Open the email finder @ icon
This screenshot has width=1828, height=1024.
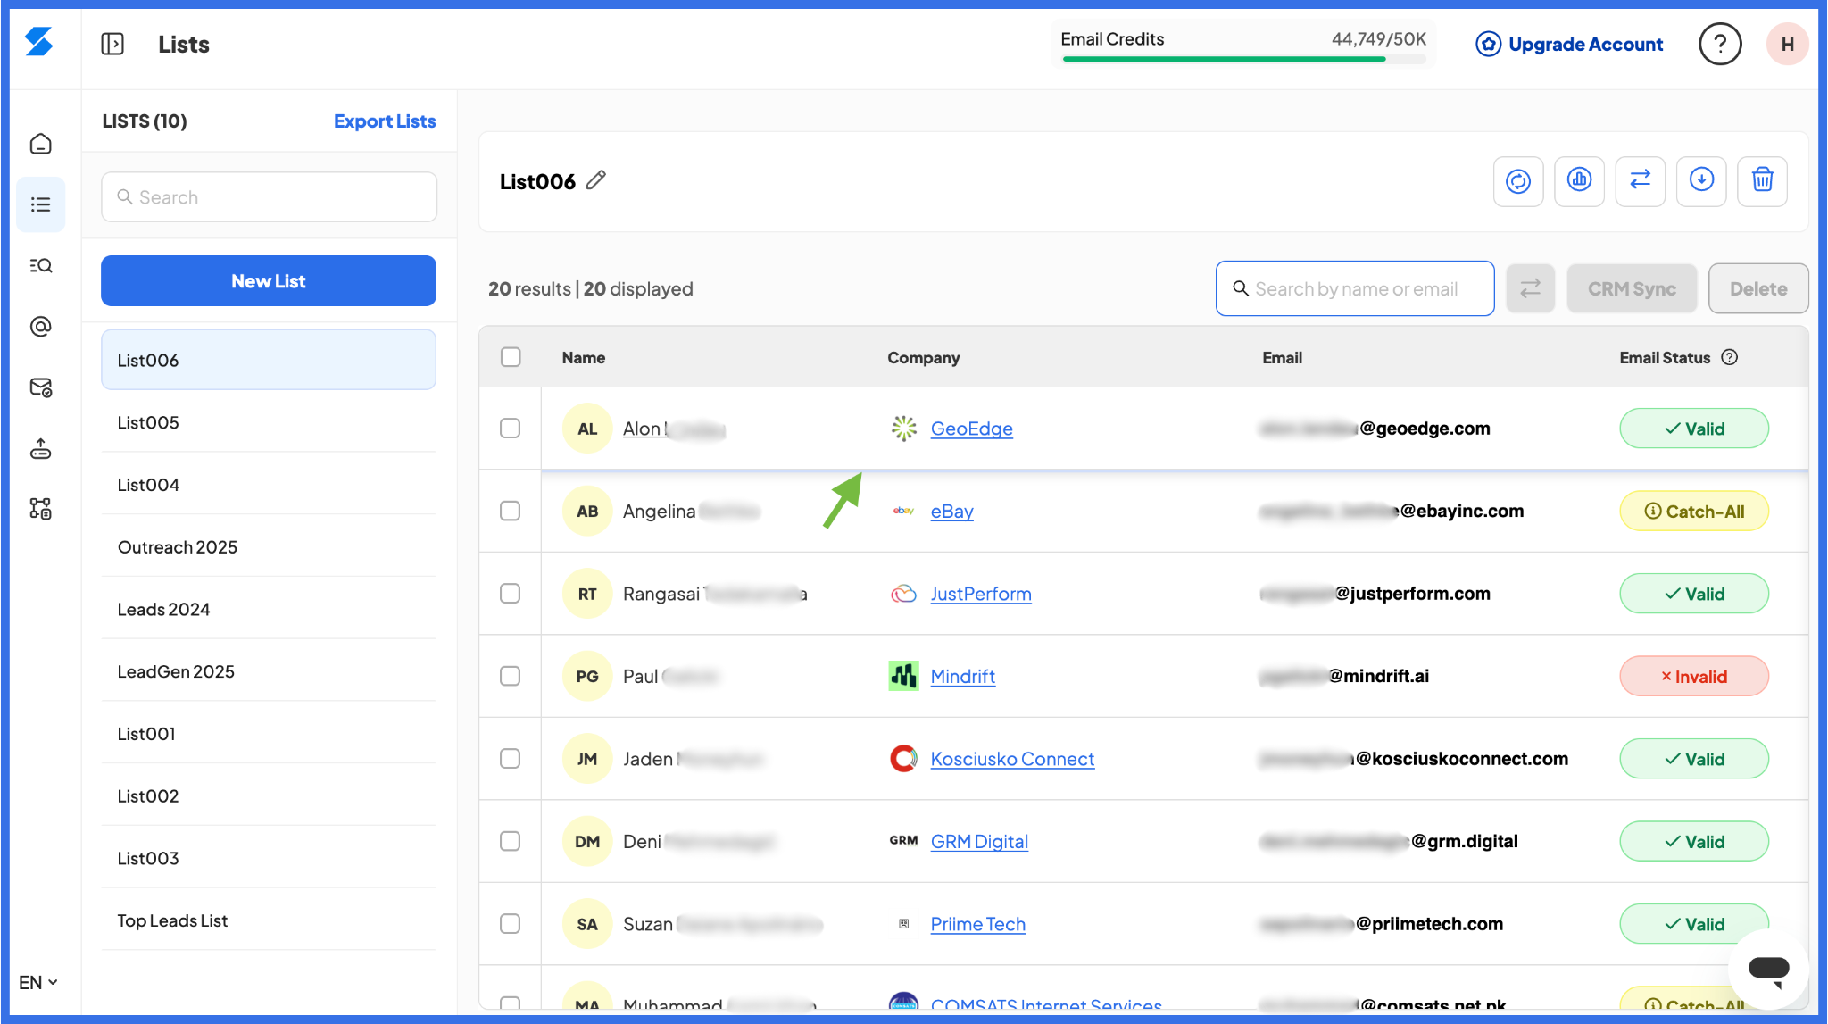click(41, 327)
